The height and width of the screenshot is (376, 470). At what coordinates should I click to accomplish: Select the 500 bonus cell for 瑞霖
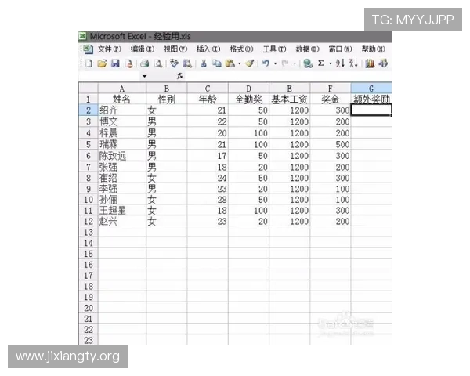[331, 144]
